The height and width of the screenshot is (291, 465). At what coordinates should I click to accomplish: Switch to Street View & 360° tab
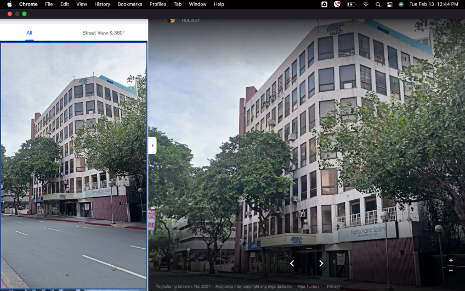point(103,33)
